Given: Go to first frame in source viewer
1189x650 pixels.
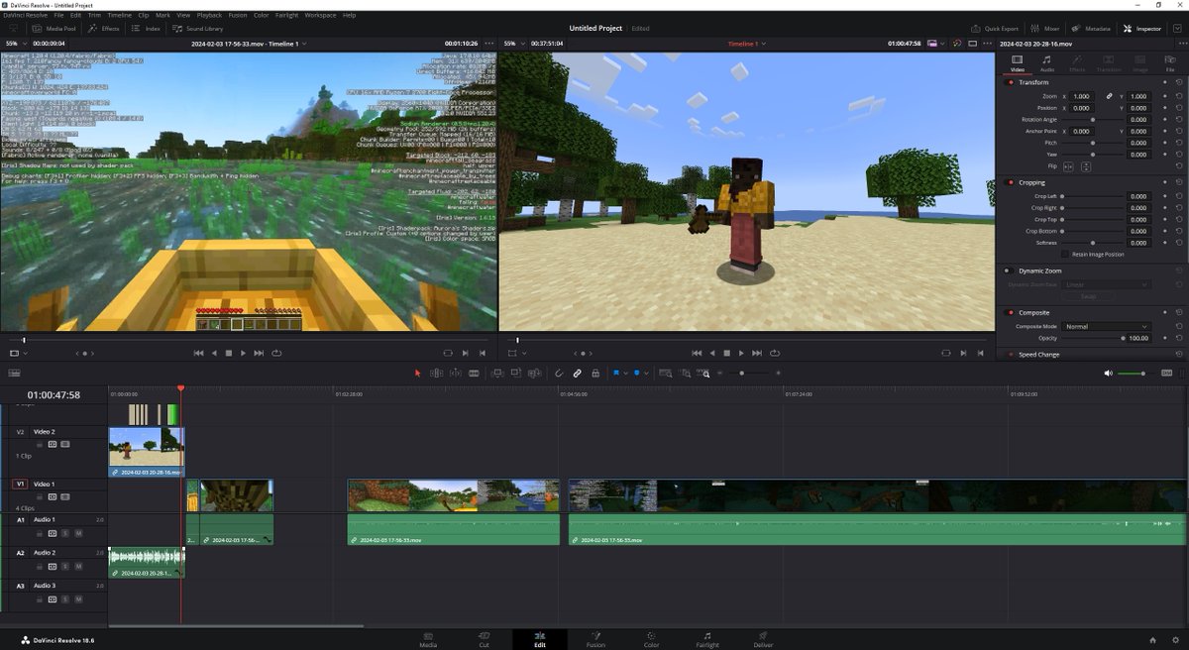Looking at the screenshot, I should coord(198,353).
